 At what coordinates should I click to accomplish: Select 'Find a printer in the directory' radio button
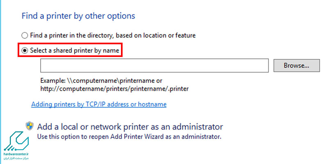coord(25,35)
